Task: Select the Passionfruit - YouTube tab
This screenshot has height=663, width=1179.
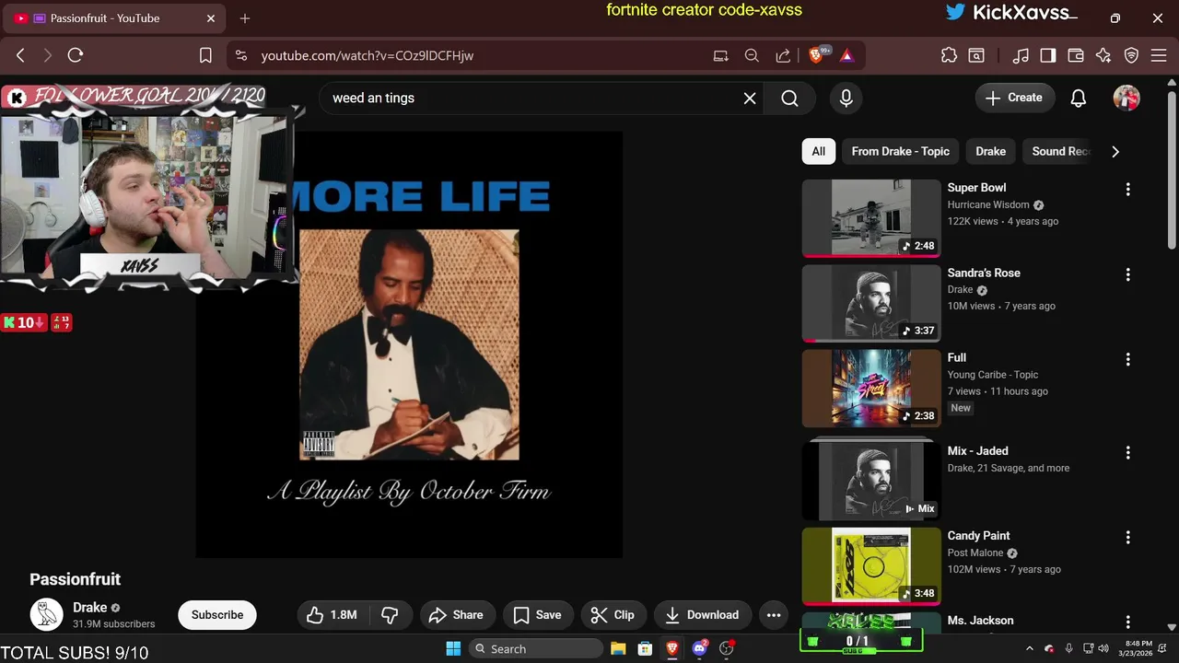Action: coord(115,18)
